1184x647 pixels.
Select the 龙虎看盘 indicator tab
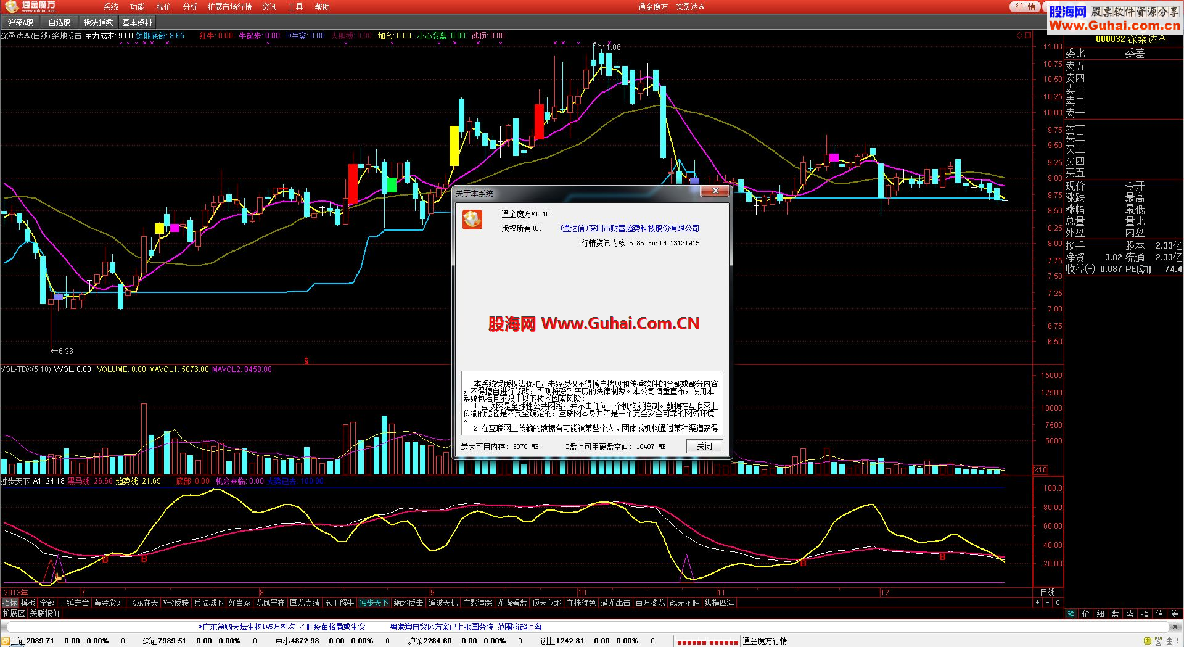[512, 603]
